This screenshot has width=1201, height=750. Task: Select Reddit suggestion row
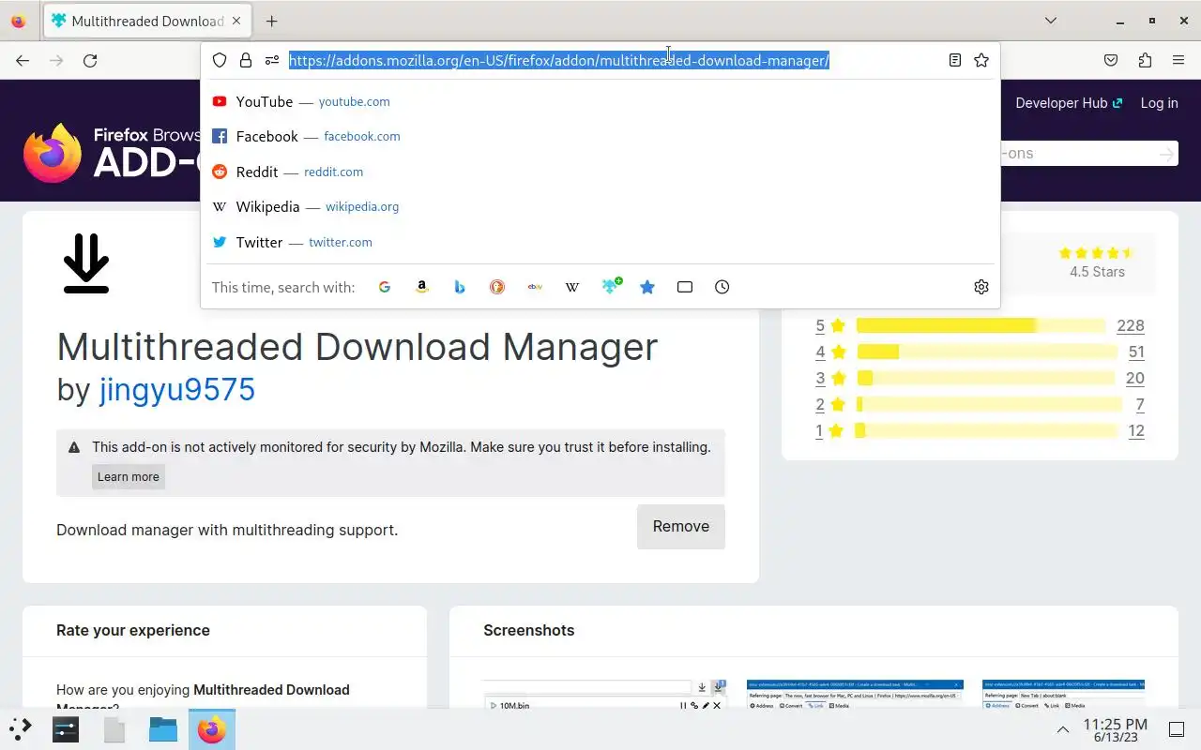click(x=600, y=172)
